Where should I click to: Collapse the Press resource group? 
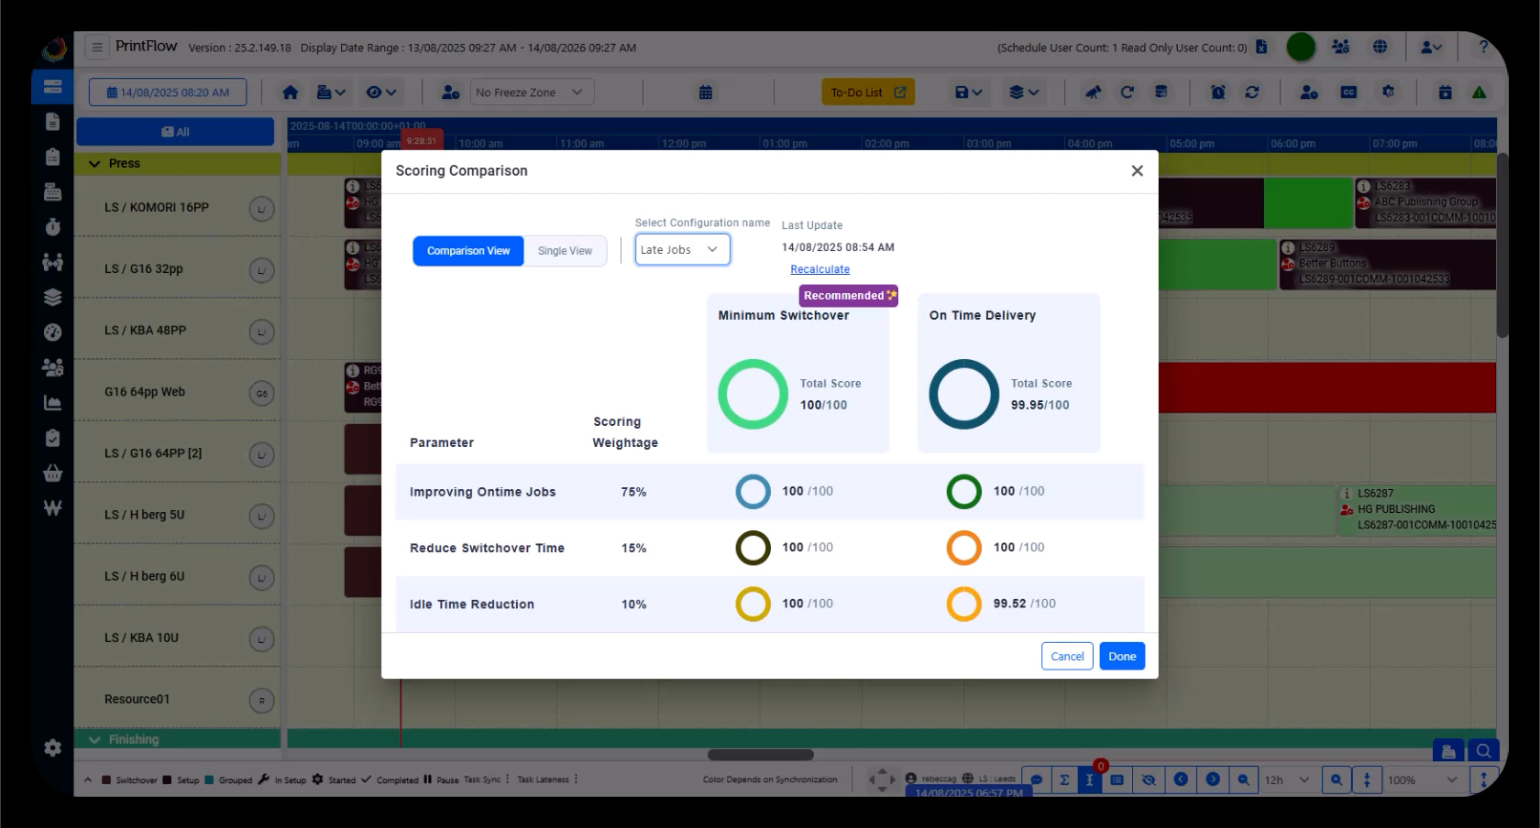tap(94, 163)
